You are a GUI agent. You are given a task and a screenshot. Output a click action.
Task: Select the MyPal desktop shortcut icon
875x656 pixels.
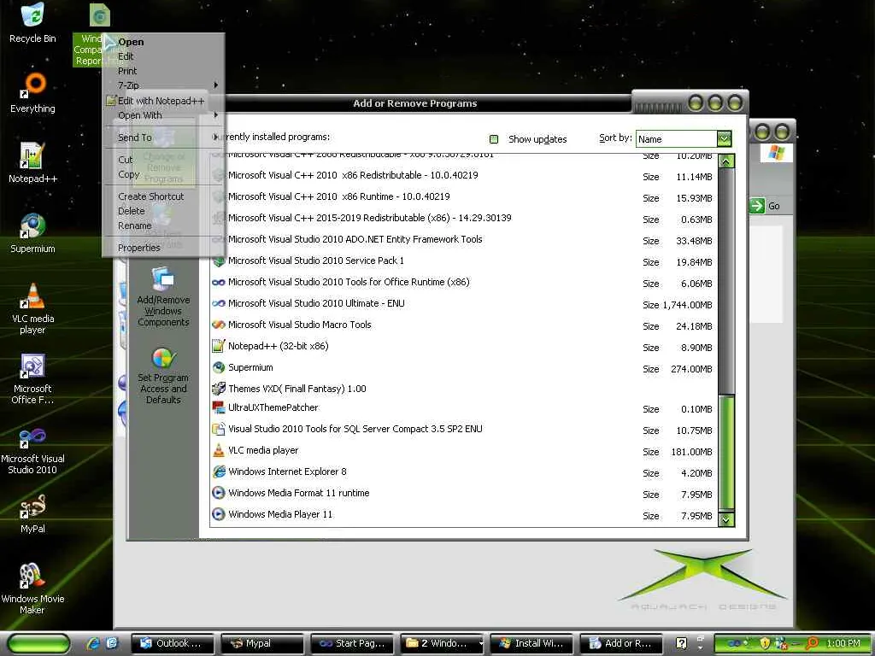pos(32,507)
